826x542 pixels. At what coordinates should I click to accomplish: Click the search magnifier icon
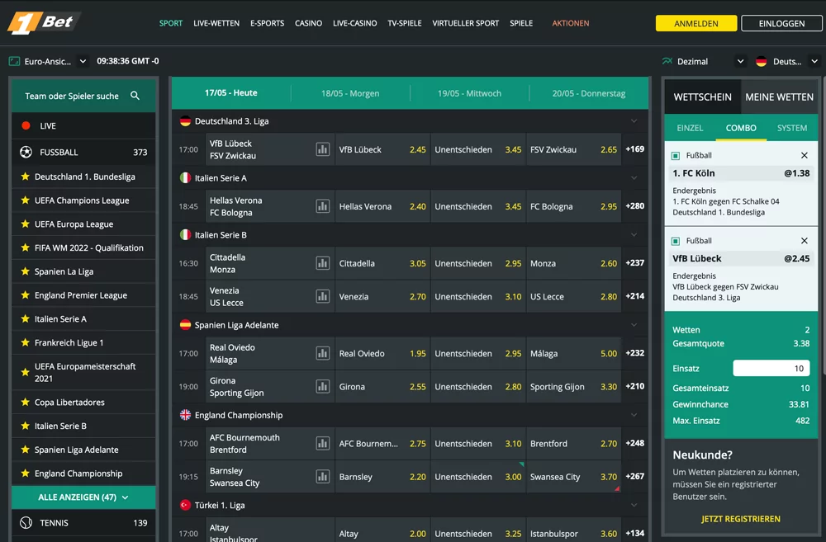coord(135,96)
